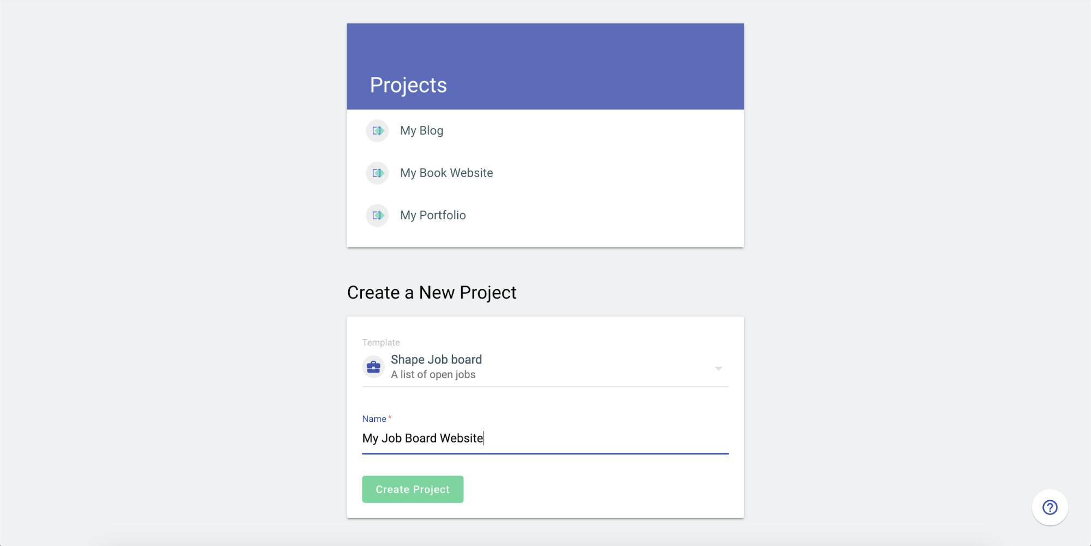The image size is (1091, 546).
Task: Open the My Blog project
Action: [x=421, y=131]
